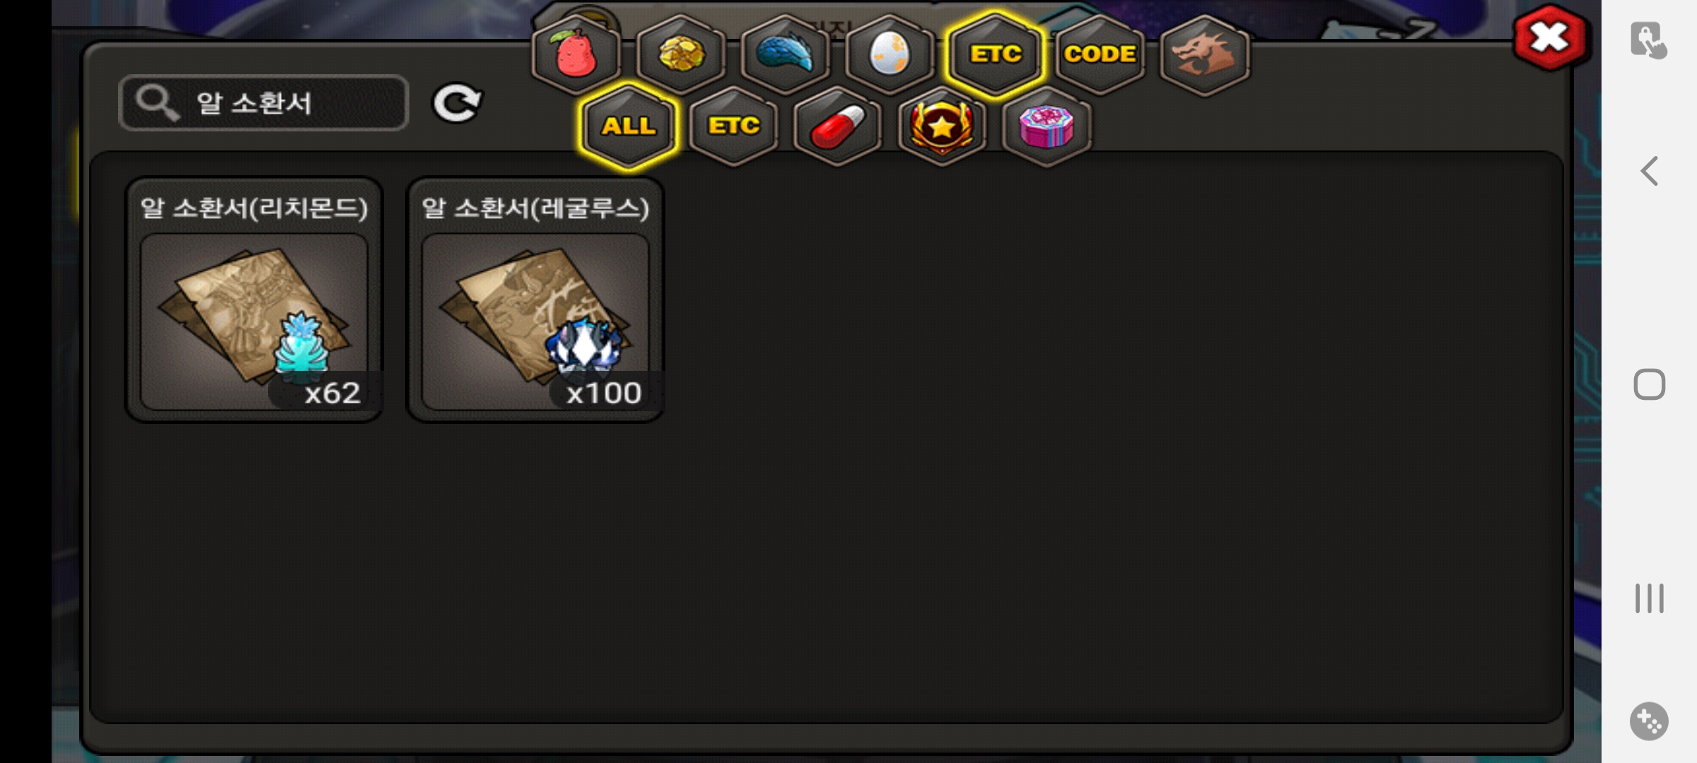Select the blue dragon scale category
This screenshot has height=763, width=1697.
pos(786,55)
